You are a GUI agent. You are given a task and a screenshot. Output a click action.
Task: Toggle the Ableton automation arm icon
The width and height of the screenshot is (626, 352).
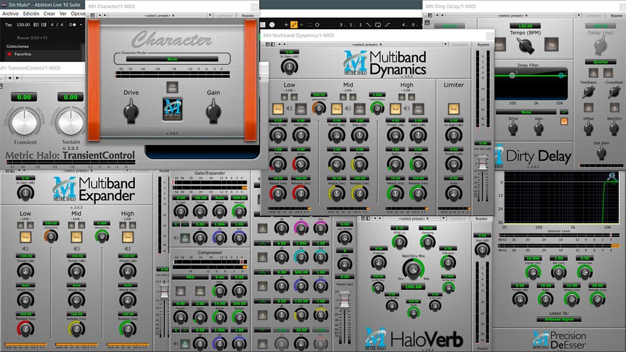tap(294, 25)
